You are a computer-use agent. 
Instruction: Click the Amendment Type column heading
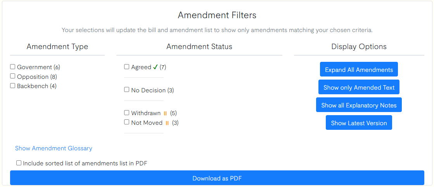57,47
